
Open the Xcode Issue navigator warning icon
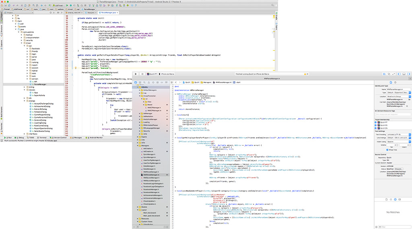(x=149, y=82)
